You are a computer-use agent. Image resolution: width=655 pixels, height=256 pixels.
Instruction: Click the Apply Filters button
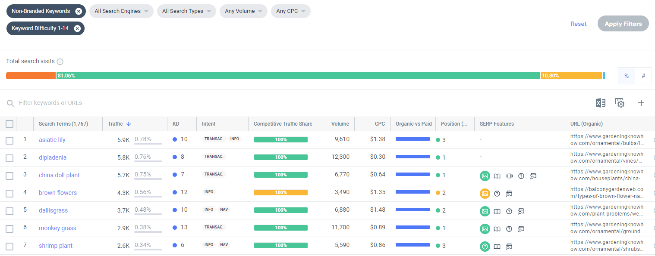coord(623,24)
